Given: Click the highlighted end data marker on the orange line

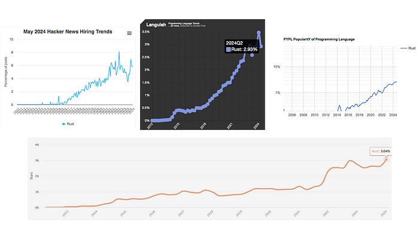Looking at the screenshot, I should coord(386,159).
